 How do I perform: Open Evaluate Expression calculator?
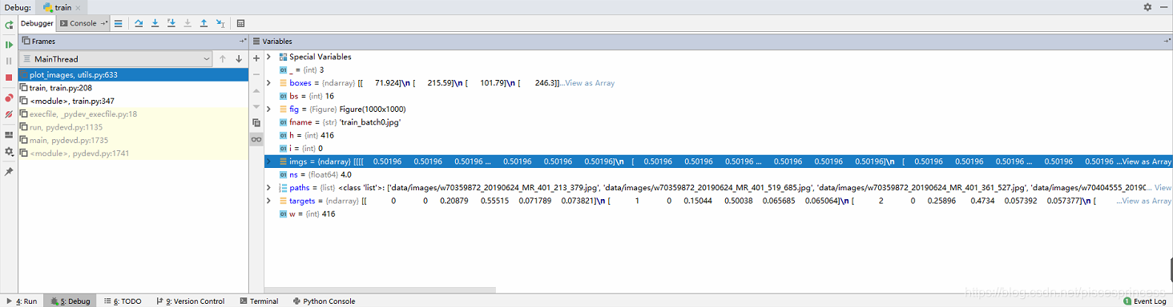(x=241, y=23)
